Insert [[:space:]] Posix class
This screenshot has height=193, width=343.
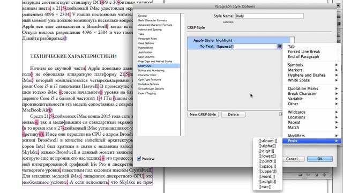[x=267, y=166]
